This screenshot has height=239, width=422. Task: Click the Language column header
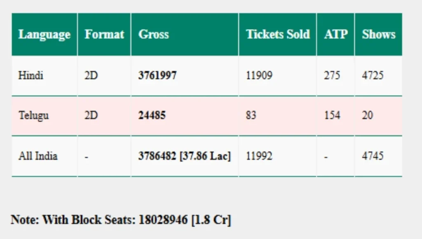pyautogui.click(x=44, y=34)
